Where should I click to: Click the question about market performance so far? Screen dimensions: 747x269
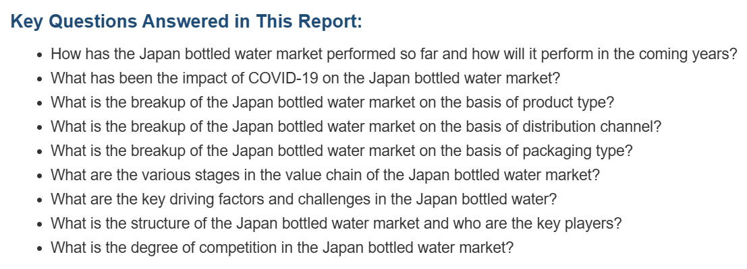[394, 54]
